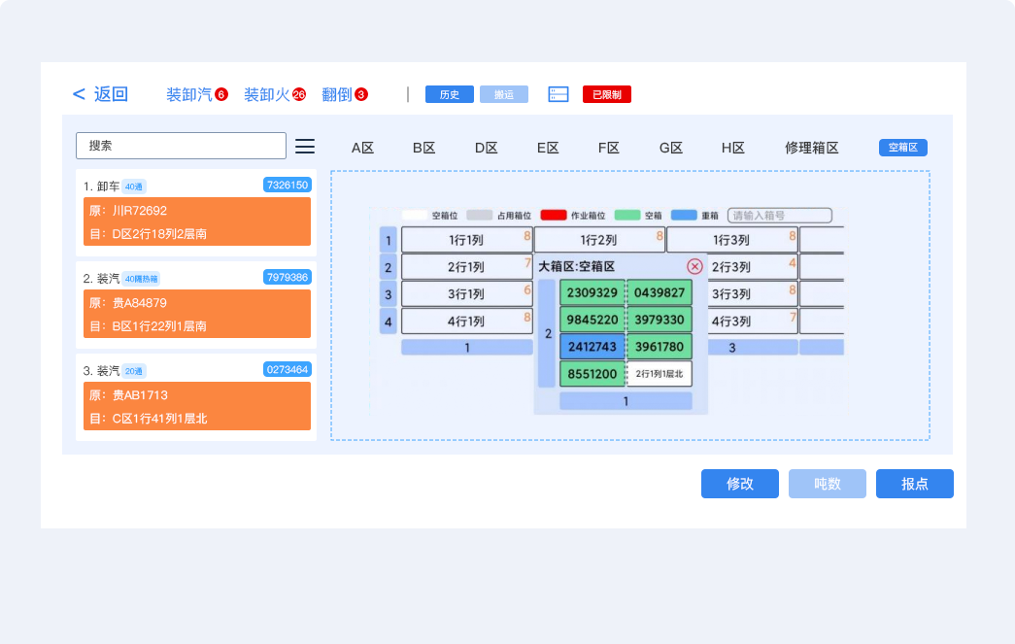Click the red 6 badge on 装卸汽
Image resolution: width=1015 pixels, height=644 pixels.
221,94
